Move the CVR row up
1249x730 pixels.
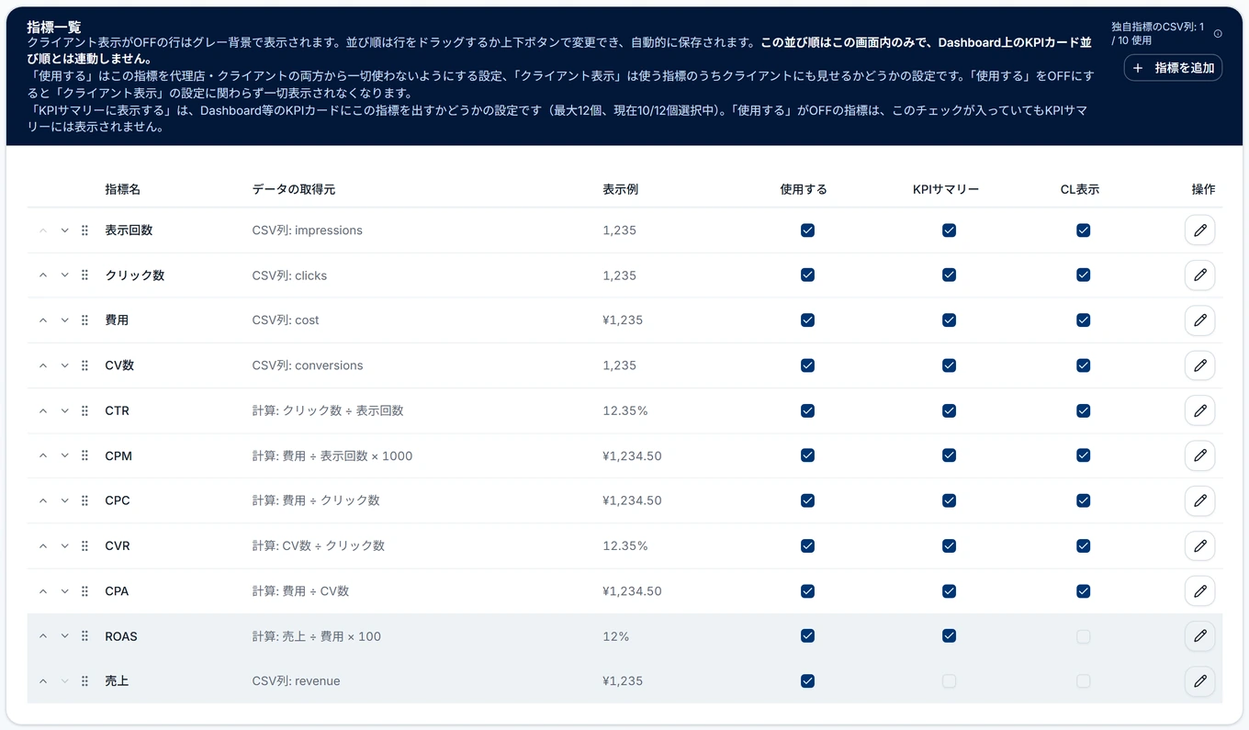pyautogui.click(x=42, y=545)
